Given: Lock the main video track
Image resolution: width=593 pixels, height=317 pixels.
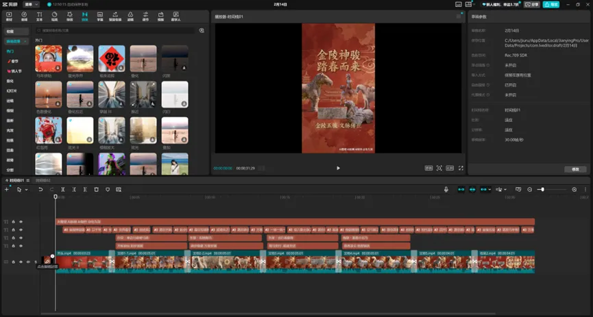Looking at the screenshot, I should tap(13, 262).
